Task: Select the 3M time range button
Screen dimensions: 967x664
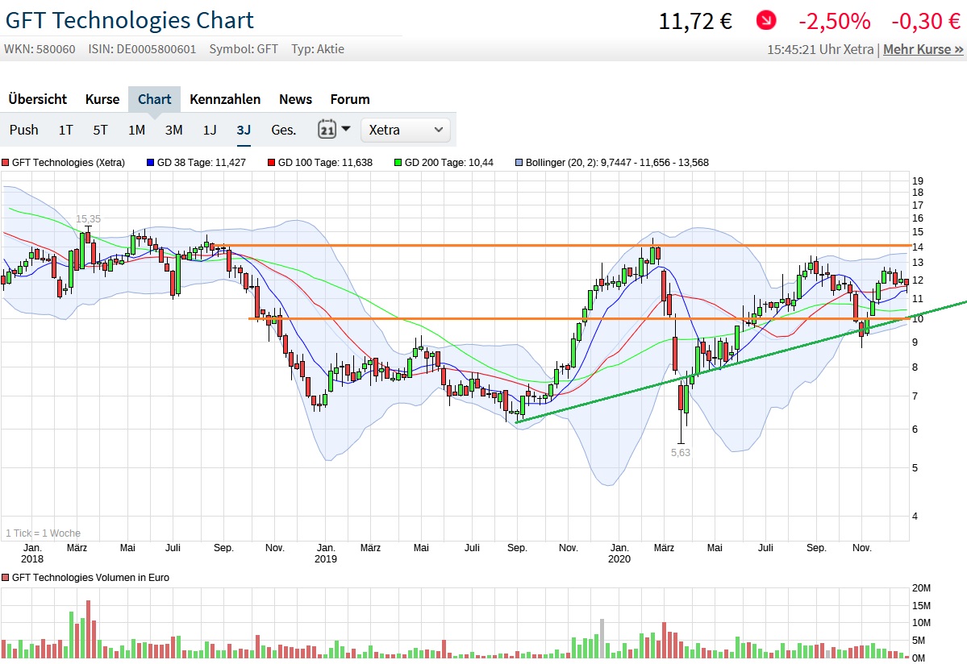Action: coord(173,130)
